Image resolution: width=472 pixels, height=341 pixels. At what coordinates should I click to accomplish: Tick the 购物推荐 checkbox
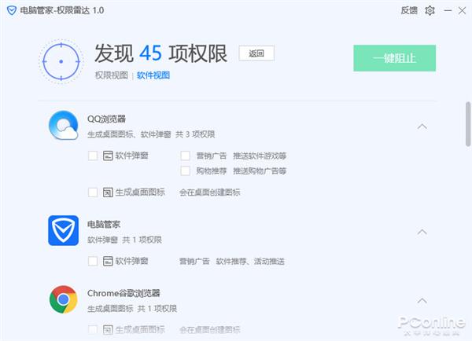pos(185,170)
